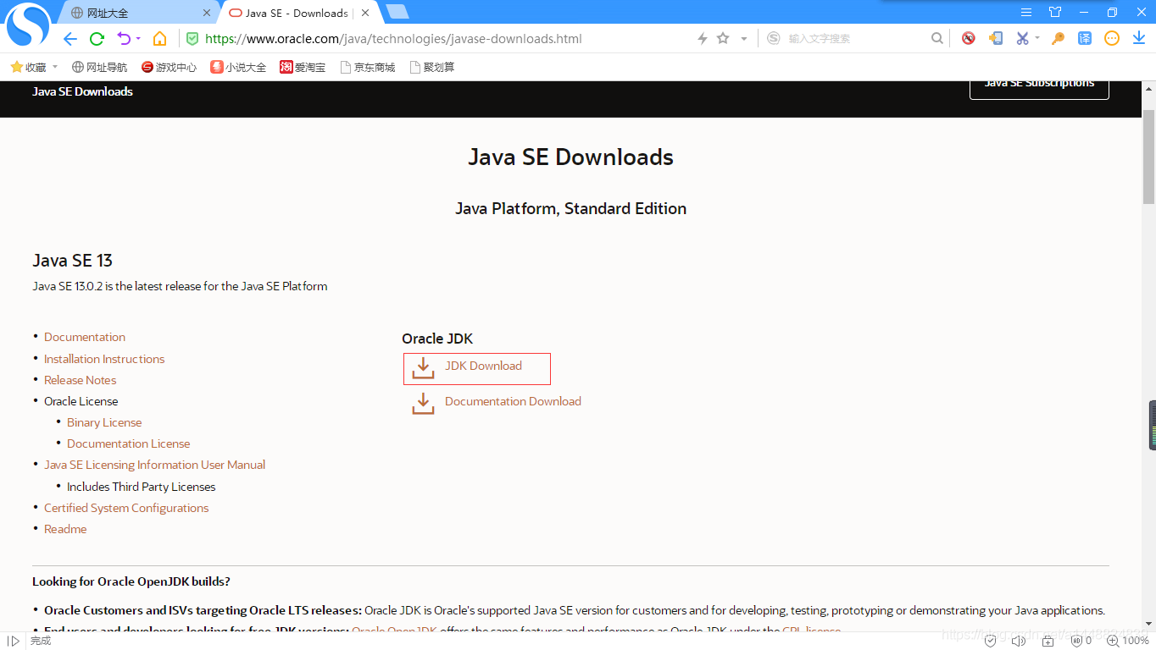The image size is (1156, 650).
Task: Click the JDK Download link
Action: 483,366
